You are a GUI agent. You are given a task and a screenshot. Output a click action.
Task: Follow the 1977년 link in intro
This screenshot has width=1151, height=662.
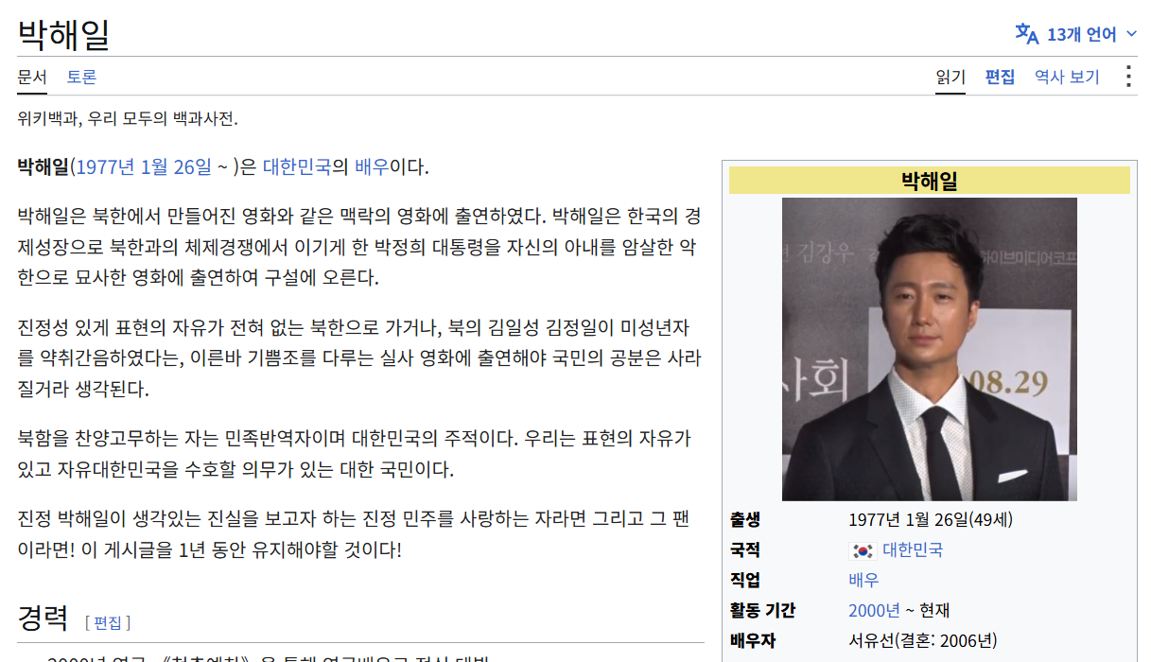pos(104,167)
